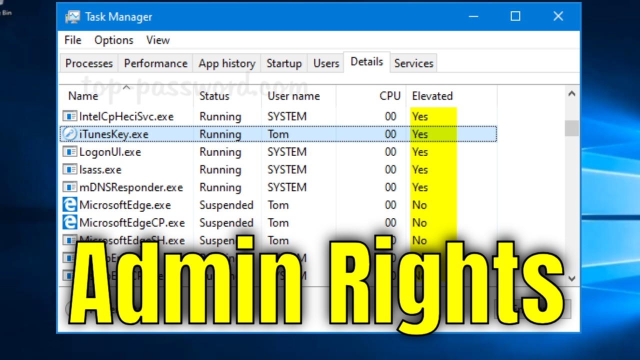The width and height of the screenshot is (640, 360).
Task: Switch to the Users tab
Action: [x=326, y=63]
